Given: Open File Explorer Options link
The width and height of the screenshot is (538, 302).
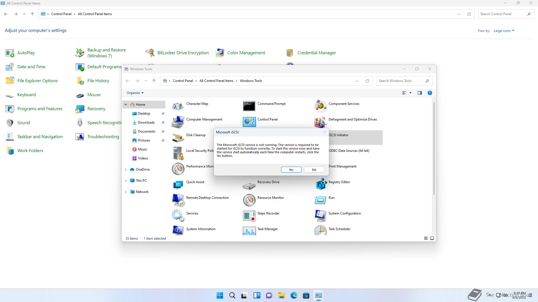Looking at the screenshot, I should (x=38, y=81).
